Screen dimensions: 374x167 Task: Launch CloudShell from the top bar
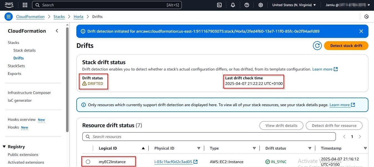[x=219, y=5]
